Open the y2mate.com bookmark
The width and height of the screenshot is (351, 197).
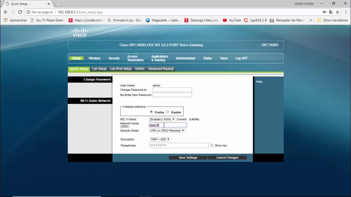pos(86,20)
